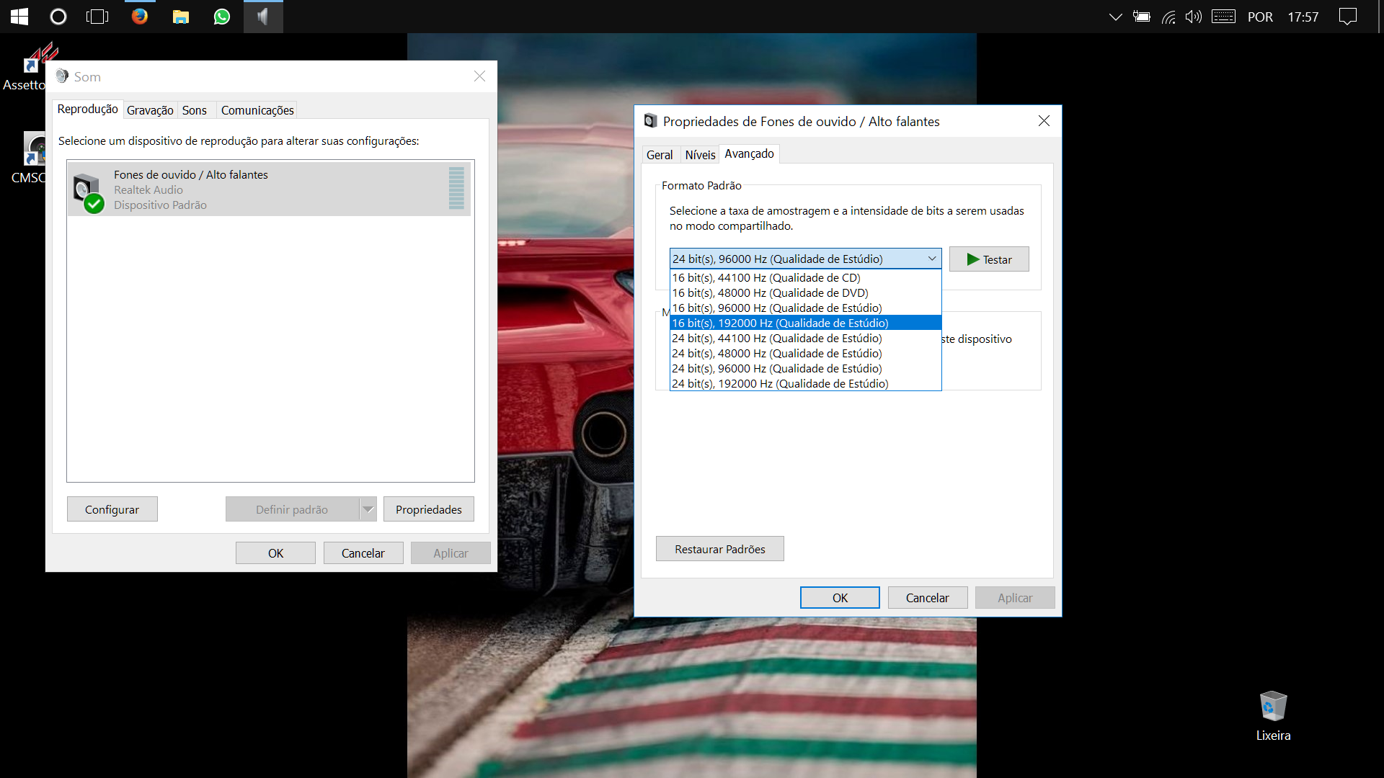Open the Action Center notifications
The image size is (1384, 778).
coord(1348,17)
